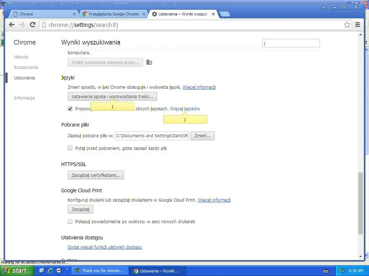Close the Chrome tab

74,14
